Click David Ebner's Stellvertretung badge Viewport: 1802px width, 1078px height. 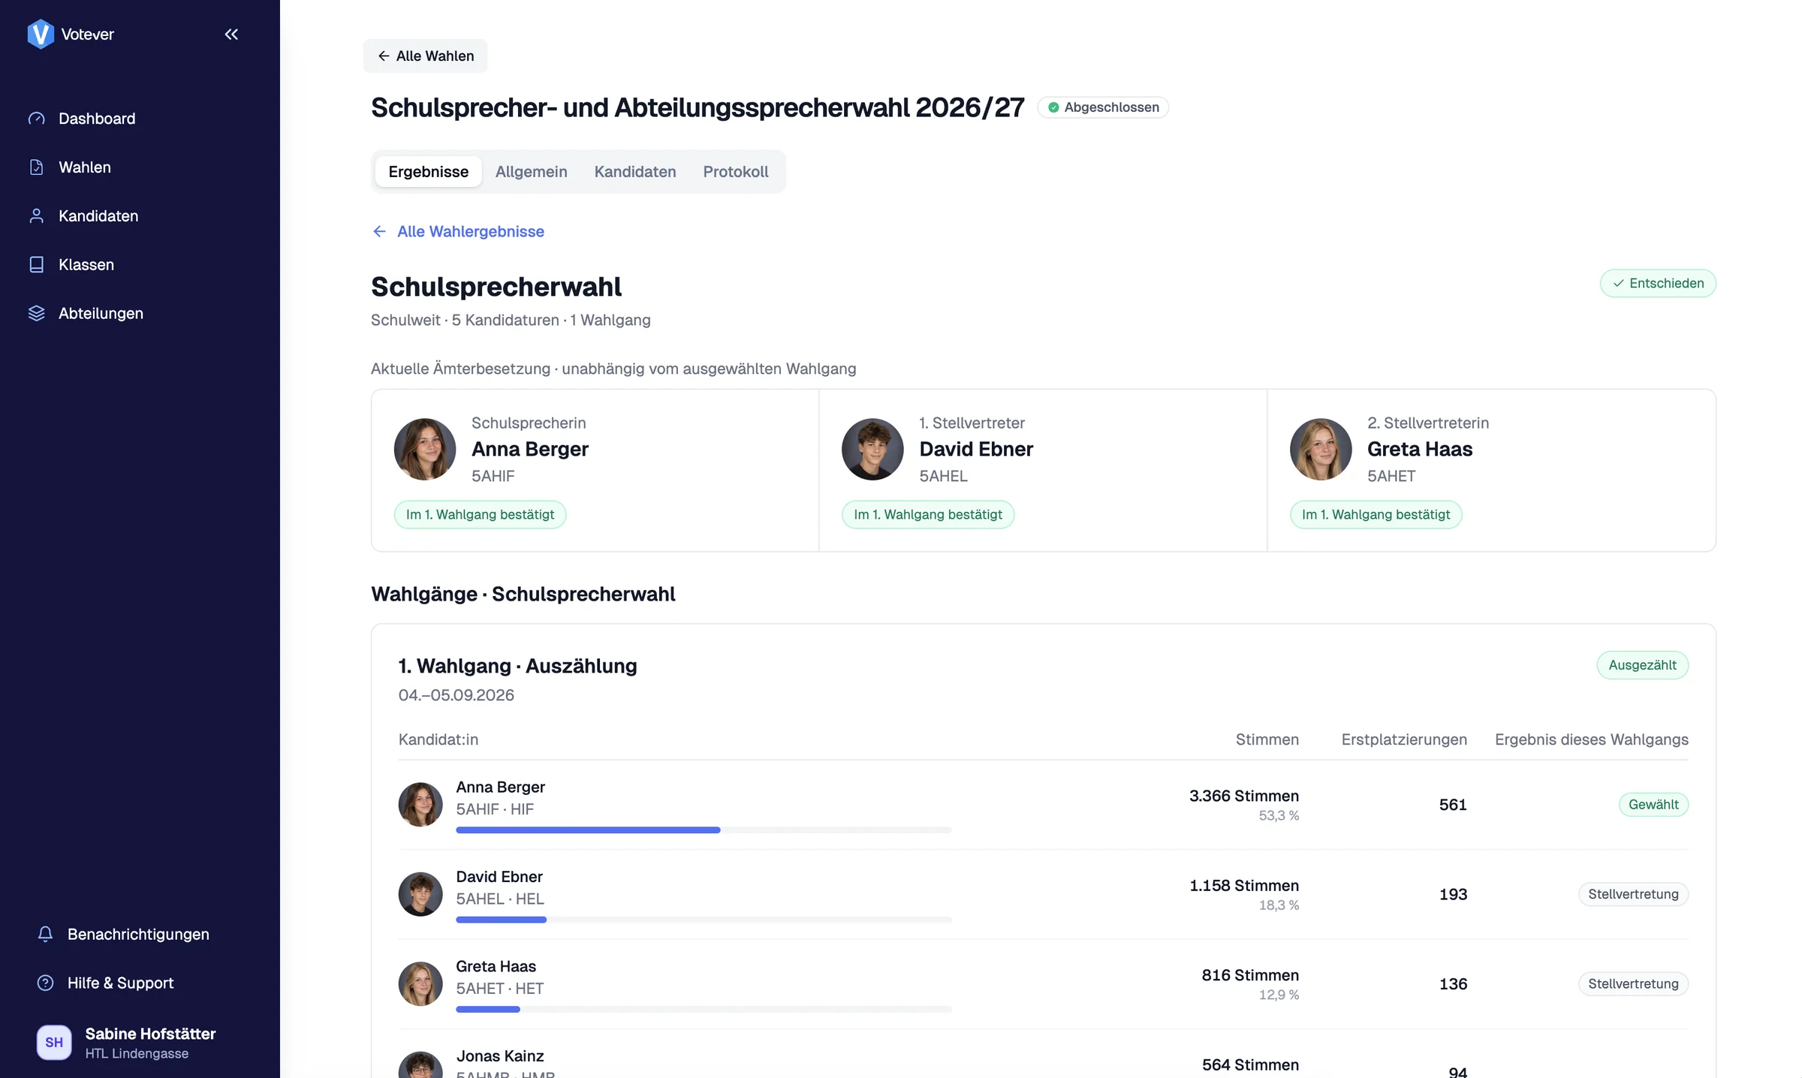(x=1634, y=894)
